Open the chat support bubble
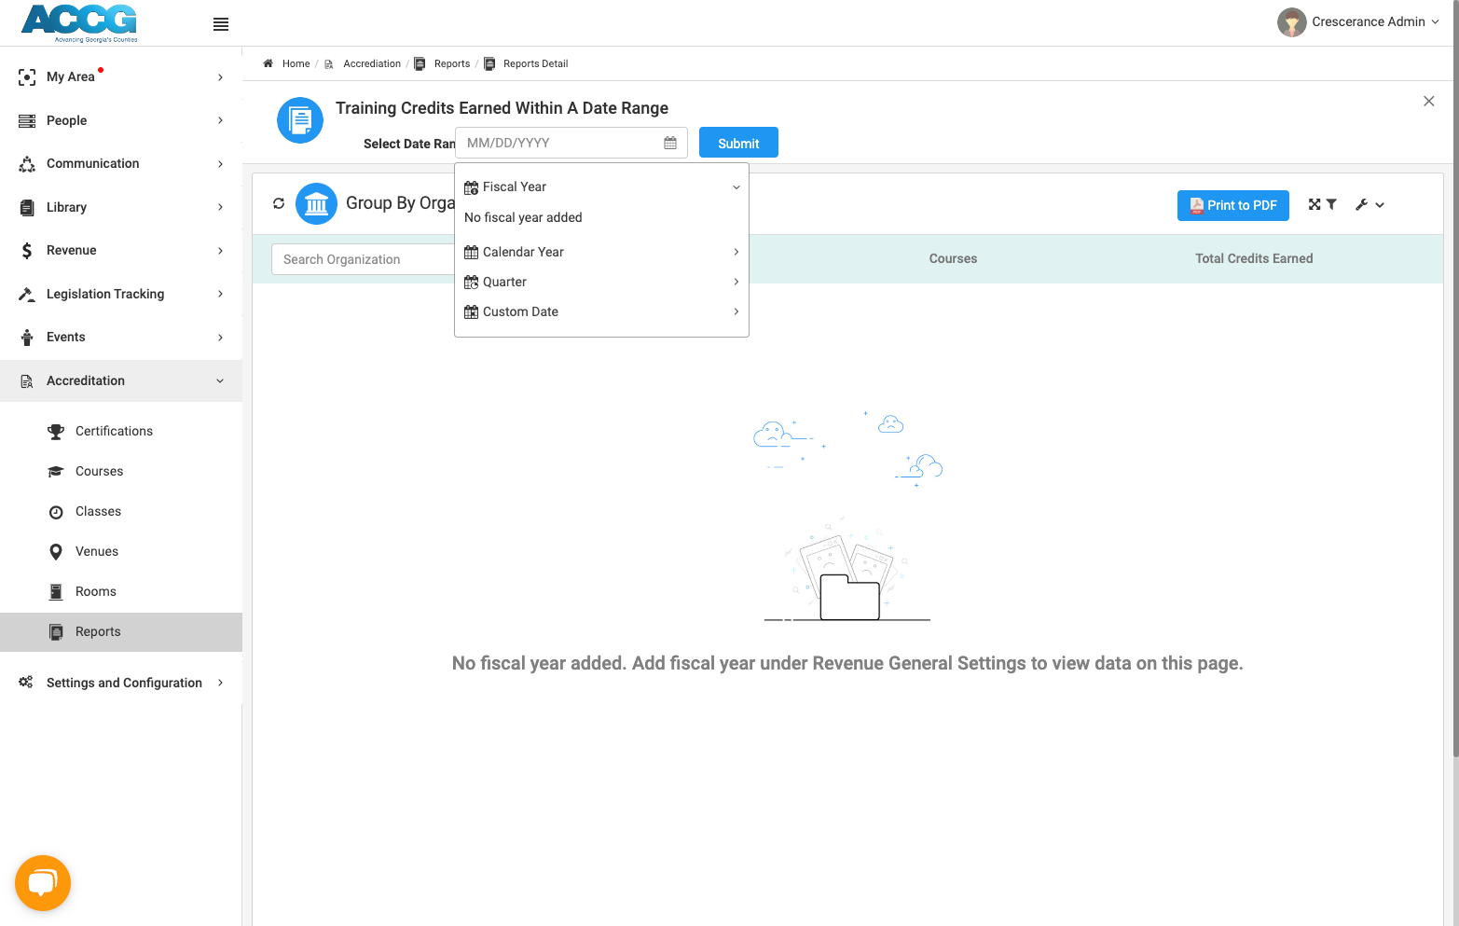The image size is (1459, 926). [43, 883]
